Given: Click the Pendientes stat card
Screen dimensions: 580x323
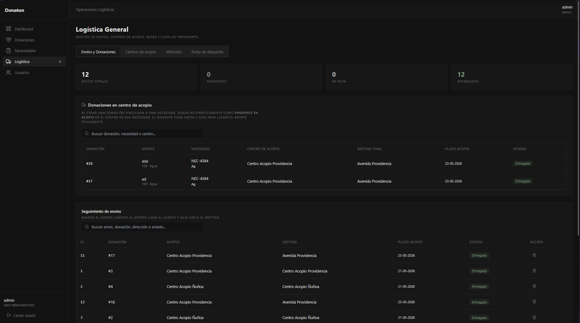Looking at the screenshot, I should tap(261, 76).
